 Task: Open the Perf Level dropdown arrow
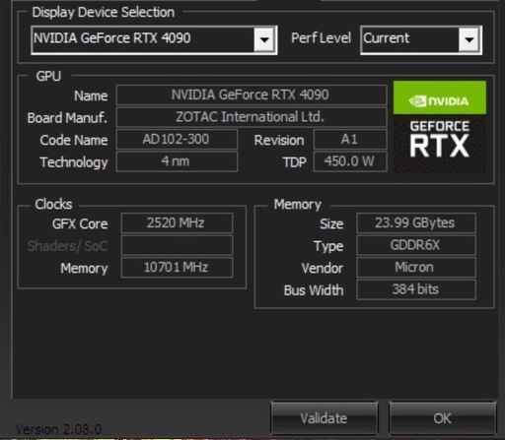pyautogui.click(x=469, y=39)
